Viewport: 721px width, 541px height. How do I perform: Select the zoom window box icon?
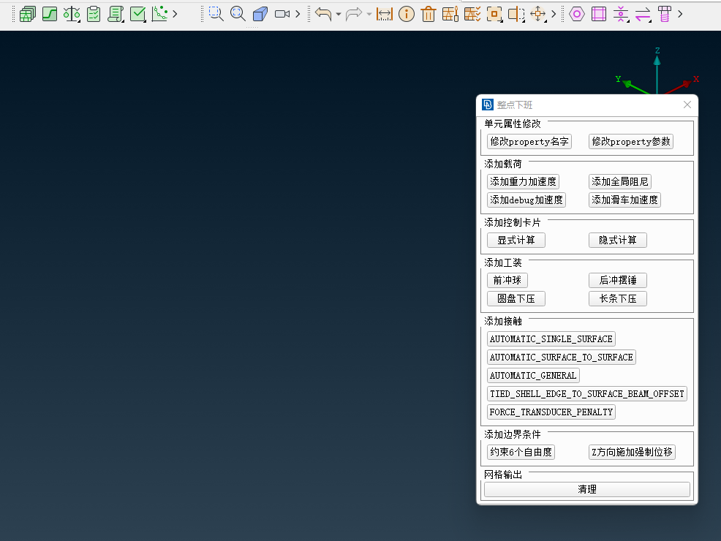click(x=216, y=14)
